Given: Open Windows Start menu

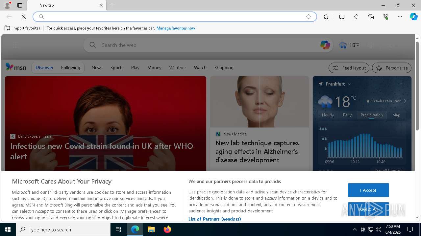Looking at the screenshot, I should click(8, 229).
